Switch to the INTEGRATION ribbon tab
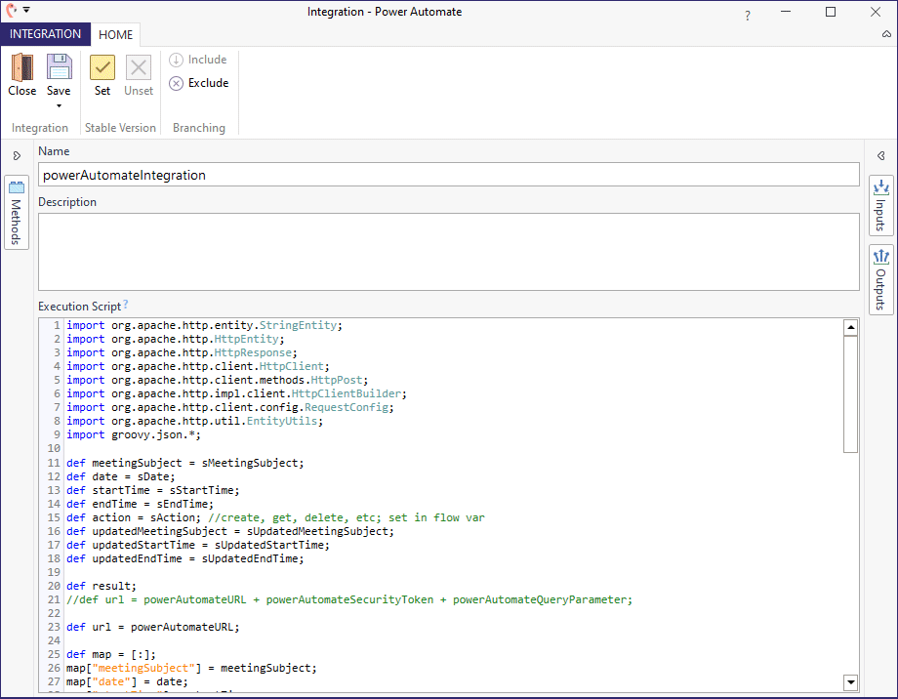This screenshot has height=699, width=898. point(45,34)
